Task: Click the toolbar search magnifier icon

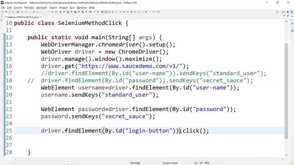Action: (x=277, y=12)
